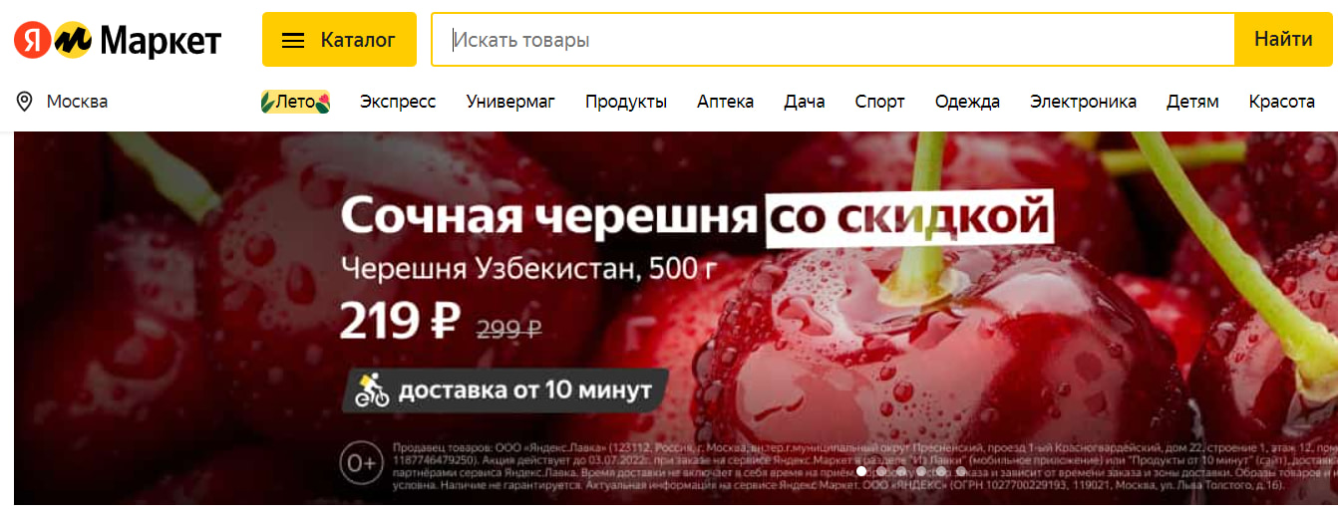1338x515 pixels.
Task: Open the Каталог dropdown menu
Action: click(x=339, y=40)
